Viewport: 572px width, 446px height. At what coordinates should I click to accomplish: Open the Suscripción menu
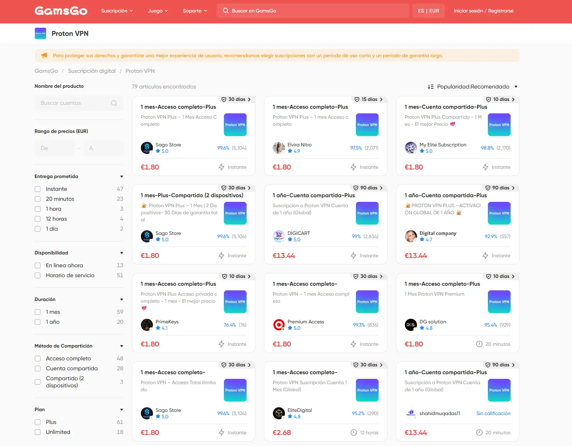117,11
